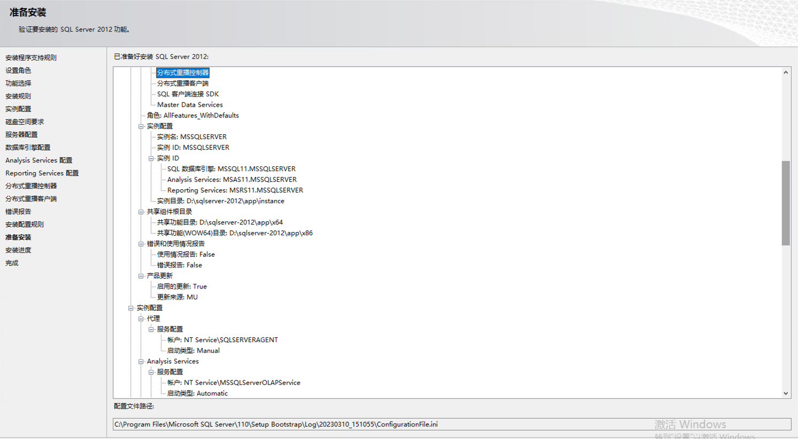Select the SQL 客户端连接 SDK item
The image size is (798, 439).
(188, 94)
